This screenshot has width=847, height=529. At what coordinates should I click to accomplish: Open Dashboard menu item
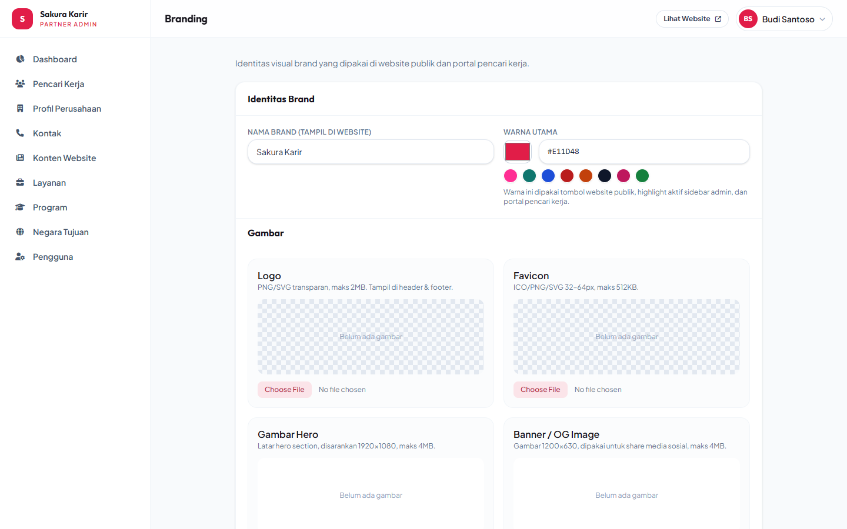(75, 59)
